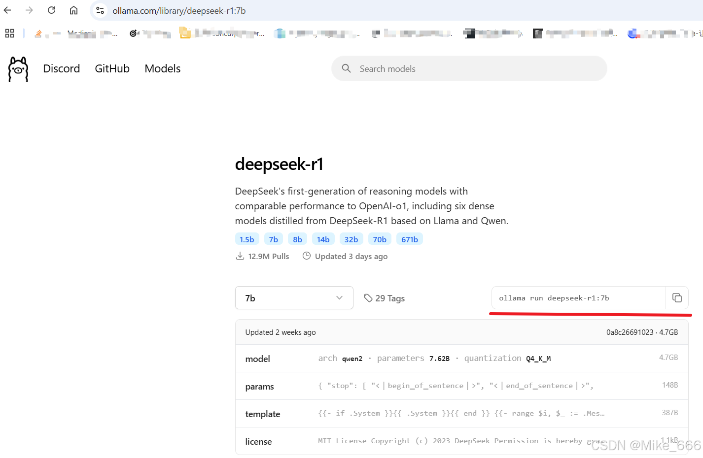
Task: Select the ollama run deepseek-r1:7b command text
Action: [x=554, y=298]
